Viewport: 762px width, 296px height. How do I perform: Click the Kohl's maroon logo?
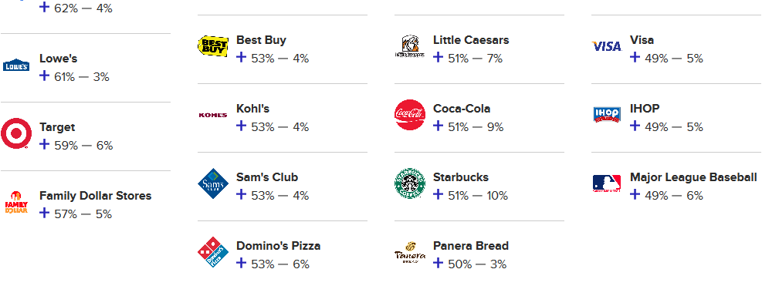tap(213, 115)
